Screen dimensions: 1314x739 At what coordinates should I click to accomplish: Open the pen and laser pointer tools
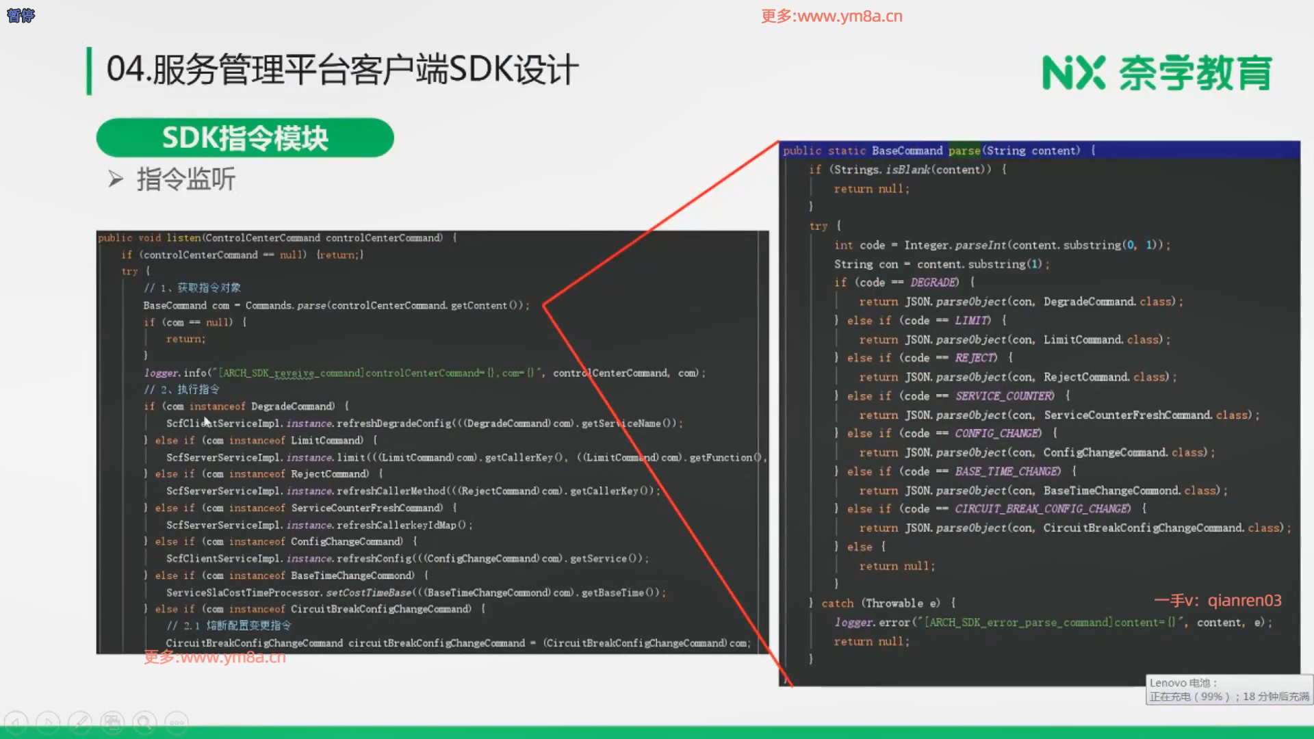pos(80,723)
